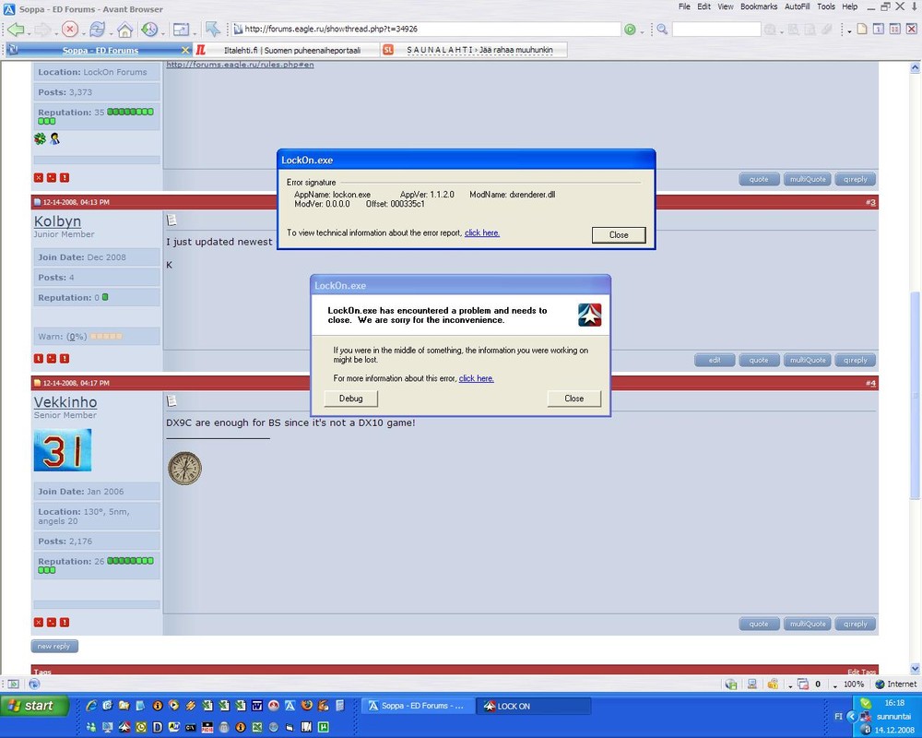The height and width of the screenshot is (738, 922).
Task: Click Edit Tags in the Tags bar
Action: tap(861, 672)
